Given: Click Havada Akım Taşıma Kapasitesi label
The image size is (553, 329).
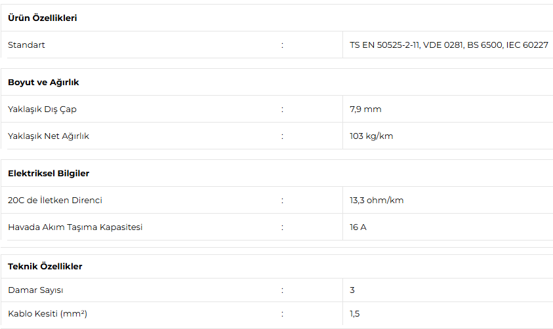Looking at the screenshot, I should 75,227.
